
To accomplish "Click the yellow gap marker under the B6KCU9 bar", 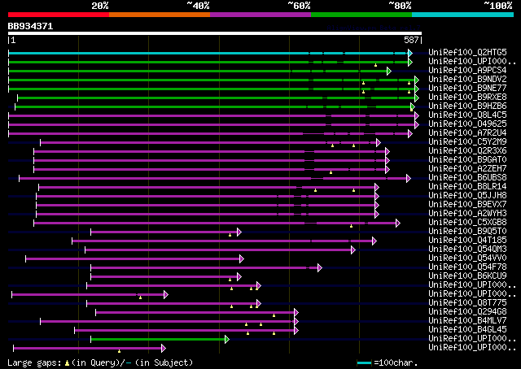I will (230, 280).
